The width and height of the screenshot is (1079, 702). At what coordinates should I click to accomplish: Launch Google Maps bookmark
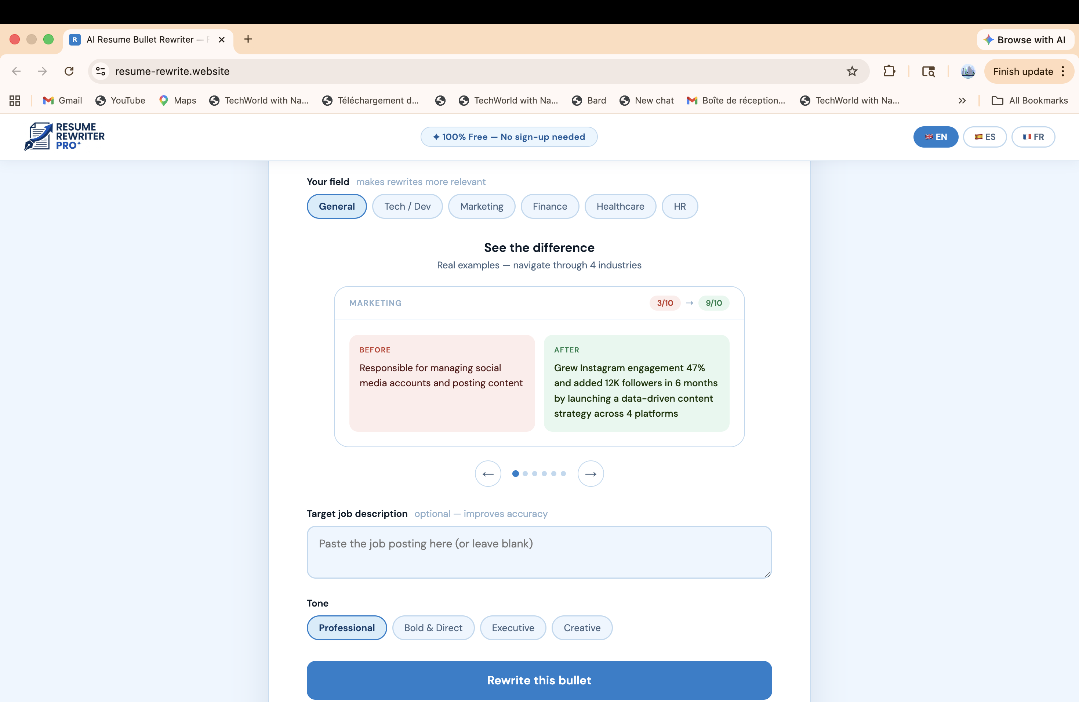pyautogui.click(x=177, y=100)
